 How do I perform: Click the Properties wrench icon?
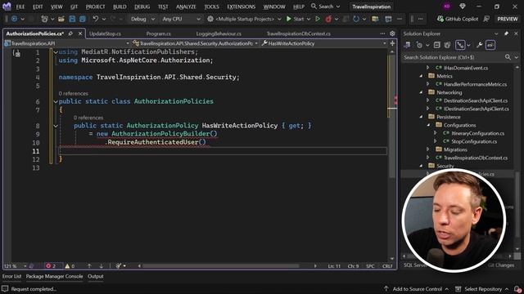coord(479,45)
